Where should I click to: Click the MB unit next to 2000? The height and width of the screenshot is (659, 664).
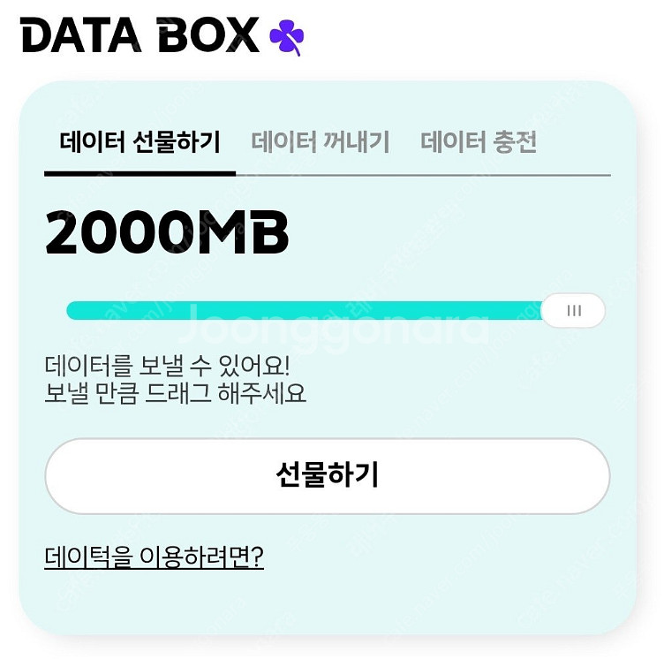point(252,233)
